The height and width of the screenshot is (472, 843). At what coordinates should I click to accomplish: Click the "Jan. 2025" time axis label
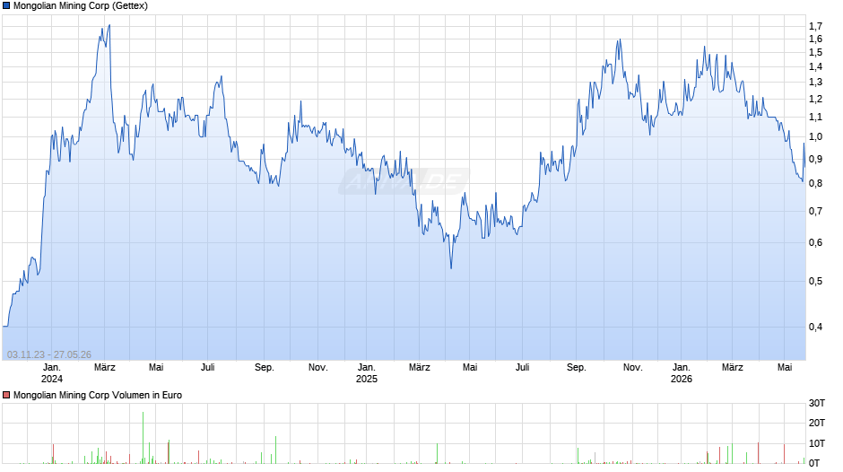(x=367, y=373)
